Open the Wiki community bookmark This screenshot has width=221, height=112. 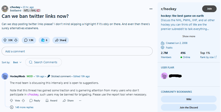189,99
